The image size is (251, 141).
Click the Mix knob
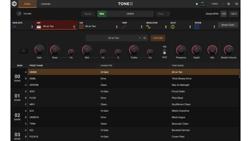tap(212, 50)
